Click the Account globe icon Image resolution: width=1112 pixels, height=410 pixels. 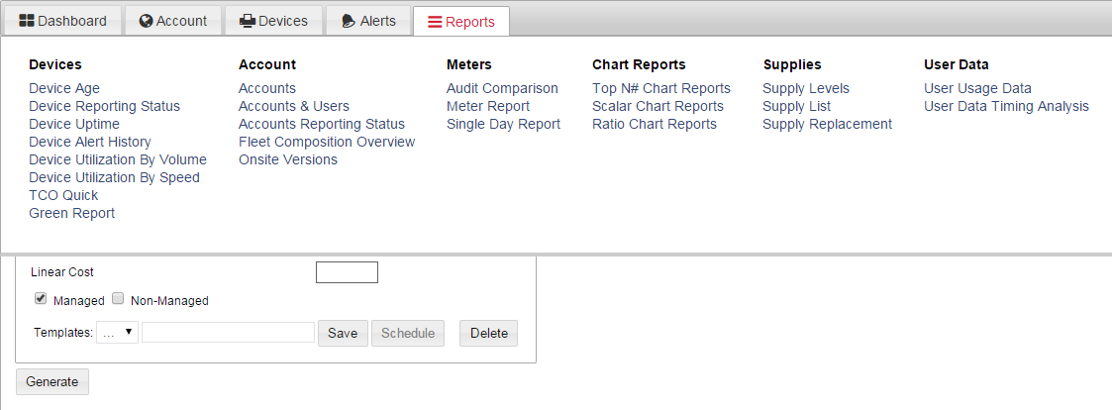(x=147, y=21)
